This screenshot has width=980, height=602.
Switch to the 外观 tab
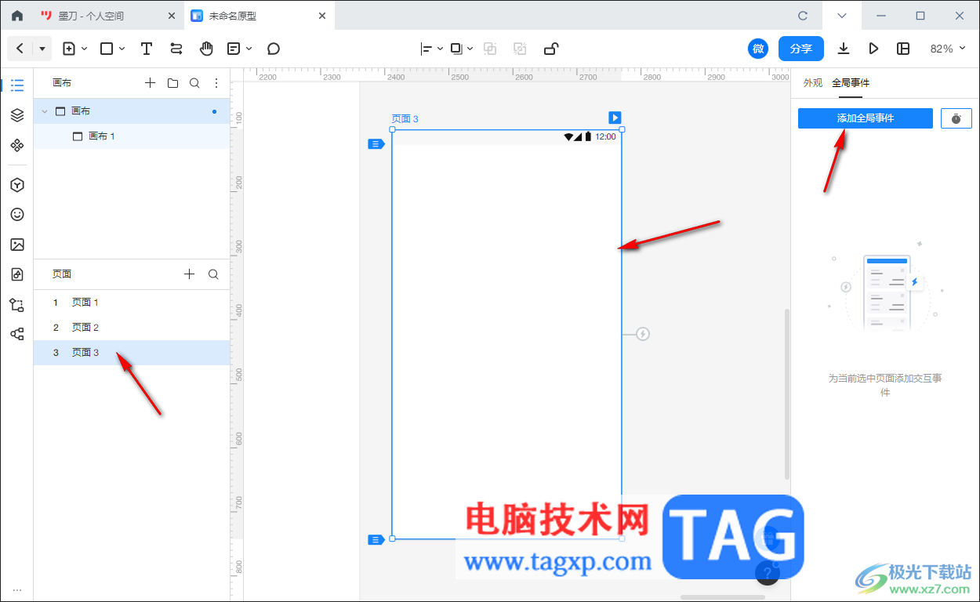tap(813, 83)
